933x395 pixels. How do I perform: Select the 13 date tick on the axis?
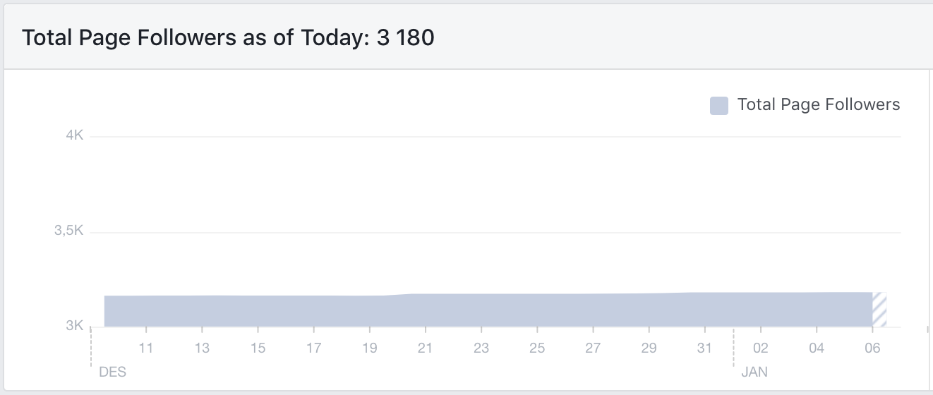(x=202, y=348)
